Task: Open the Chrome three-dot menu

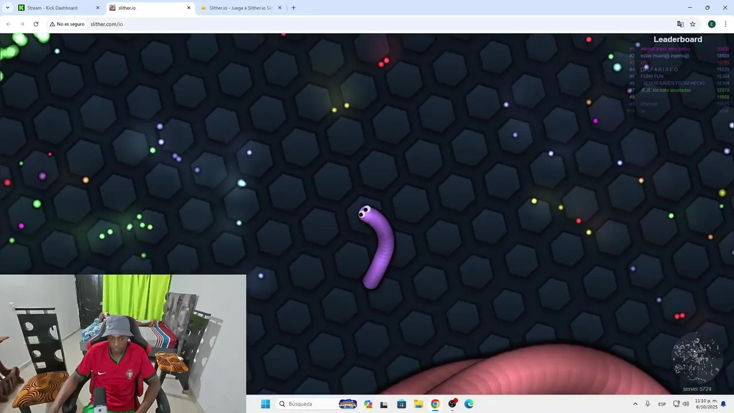Action: [x=726, y=24]
